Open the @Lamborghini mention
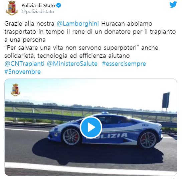 [78, 24]
